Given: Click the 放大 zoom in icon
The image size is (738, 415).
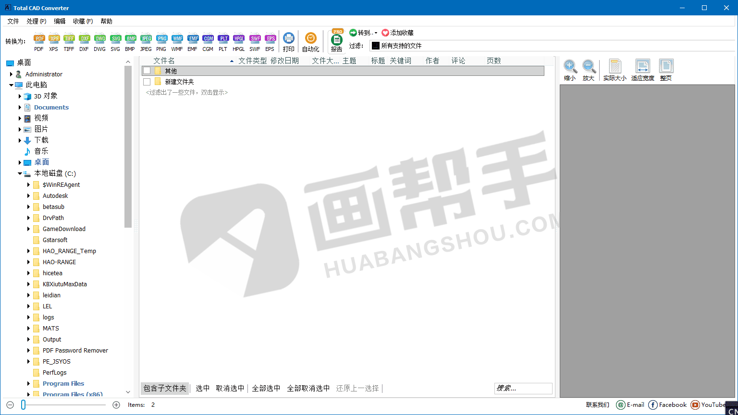Looking at the screenshot, I should 589,70.
